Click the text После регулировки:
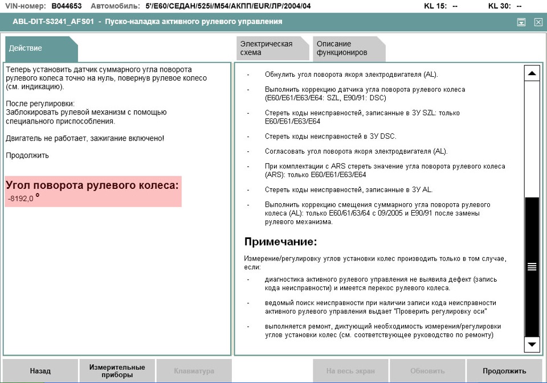547x383 pixels. (x=40, y=104)
